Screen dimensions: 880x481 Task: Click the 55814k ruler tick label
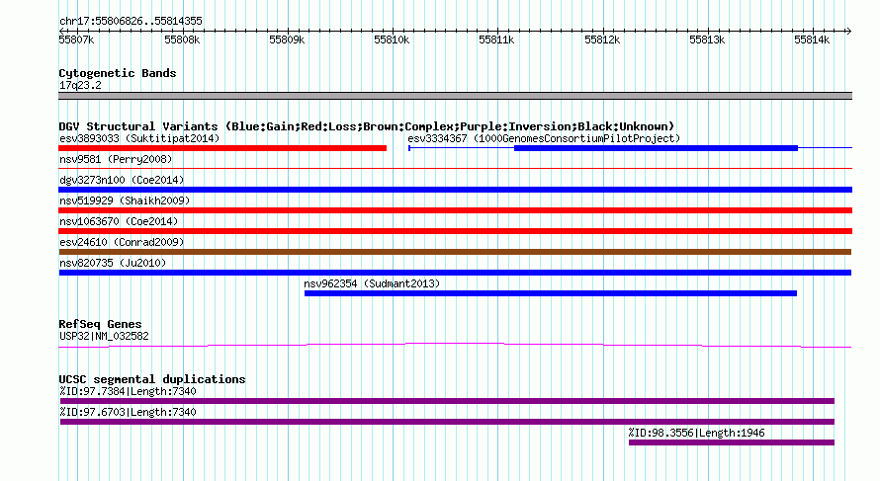[x=812, y=40]
